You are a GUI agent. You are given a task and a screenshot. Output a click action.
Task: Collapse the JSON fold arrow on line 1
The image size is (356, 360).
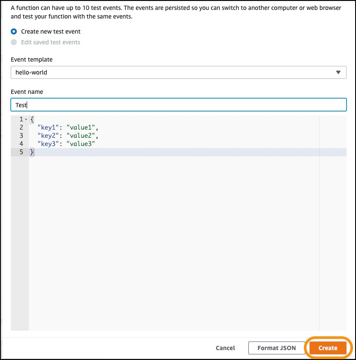(26, 119)
